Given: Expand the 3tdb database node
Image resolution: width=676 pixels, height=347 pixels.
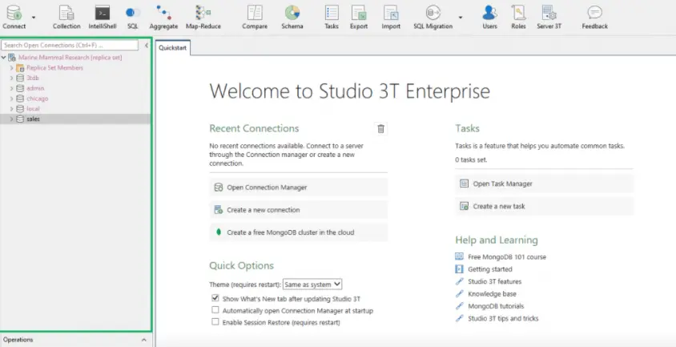Looking at the screenshot, I should [x=12, y=78].
